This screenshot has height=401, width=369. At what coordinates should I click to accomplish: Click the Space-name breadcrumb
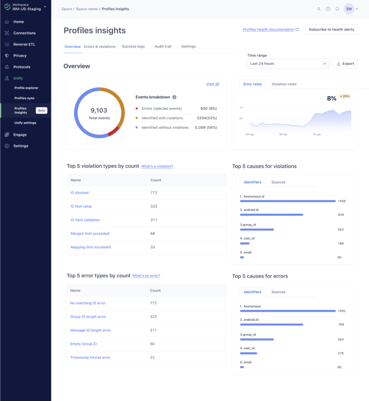pos(87,9)
